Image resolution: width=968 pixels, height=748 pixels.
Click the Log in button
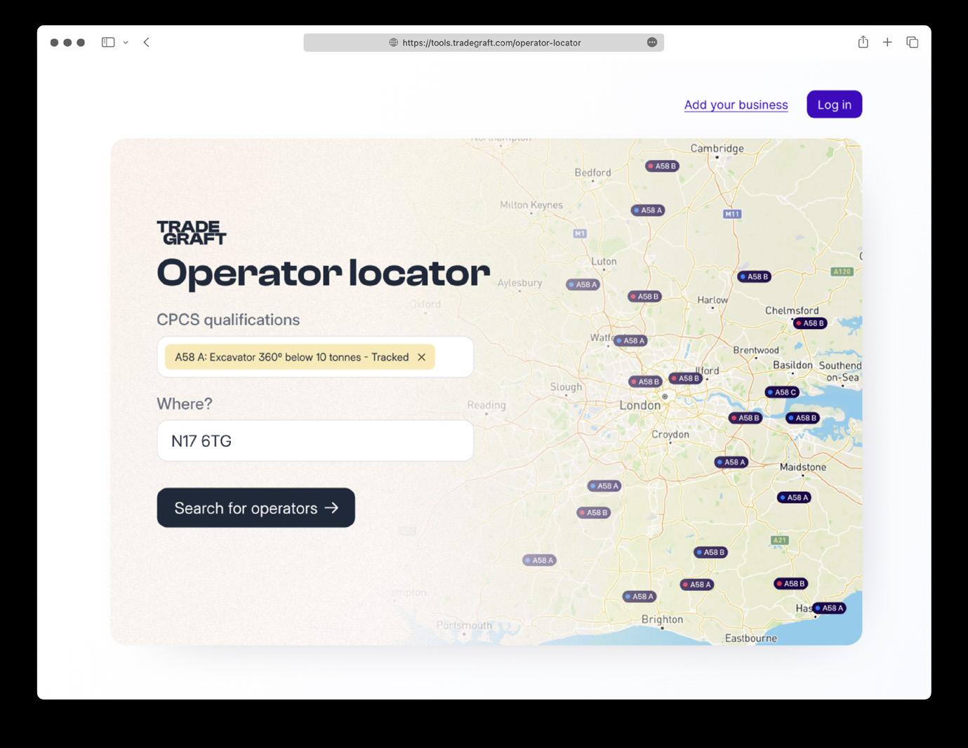[x=834, y=105]
